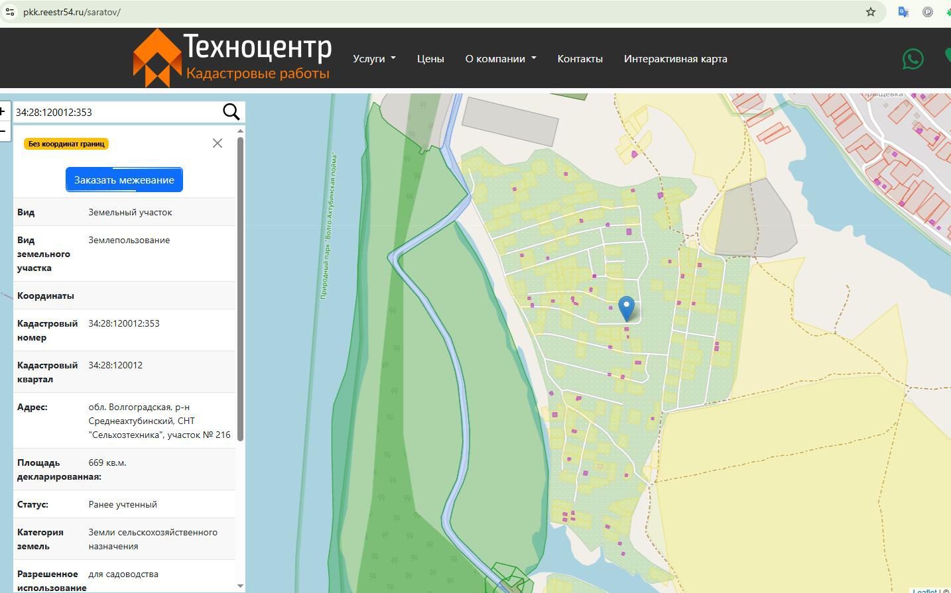Click the Техноцентр logo
Screen dimensions: 951x593
point(232,58)
